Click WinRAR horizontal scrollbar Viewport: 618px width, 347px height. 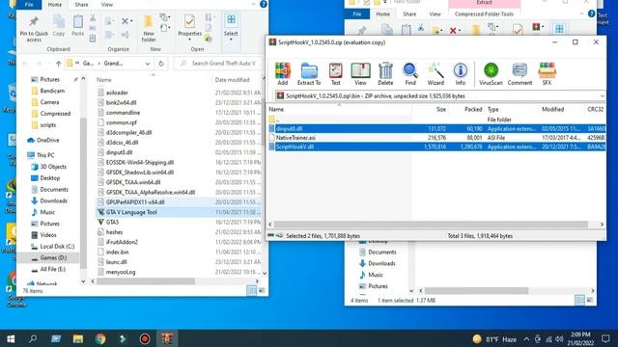431,225
